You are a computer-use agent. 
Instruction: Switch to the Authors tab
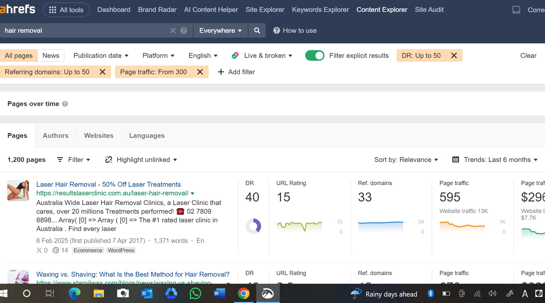[x=56, y=136]
